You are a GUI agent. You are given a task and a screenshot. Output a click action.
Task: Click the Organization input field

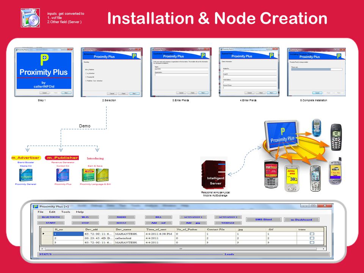click(x=181, y=75)
